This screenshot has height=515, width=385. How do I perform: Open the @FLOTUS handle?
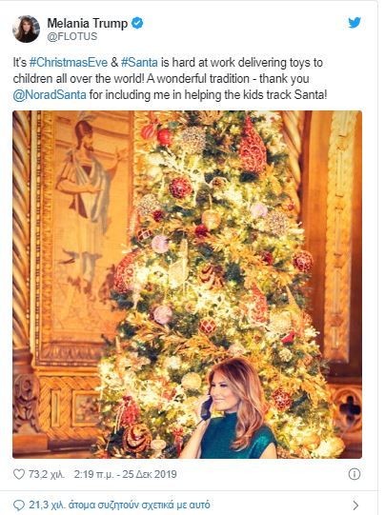pos(72,36)
